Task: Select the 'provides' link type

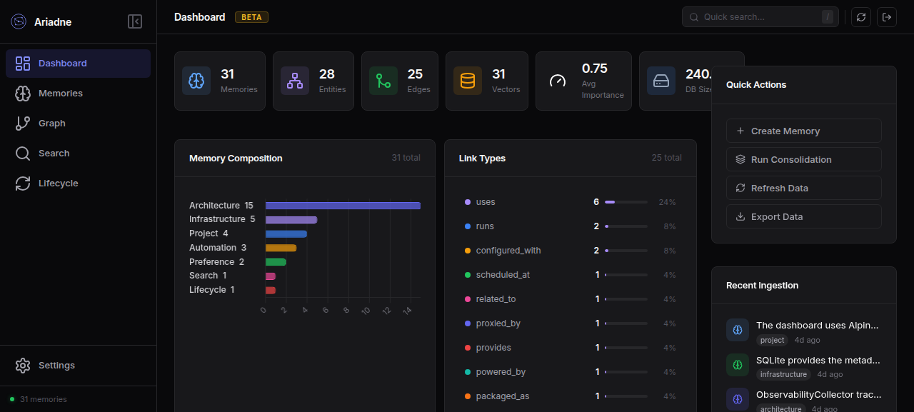Action: click(x=570, y=348)
